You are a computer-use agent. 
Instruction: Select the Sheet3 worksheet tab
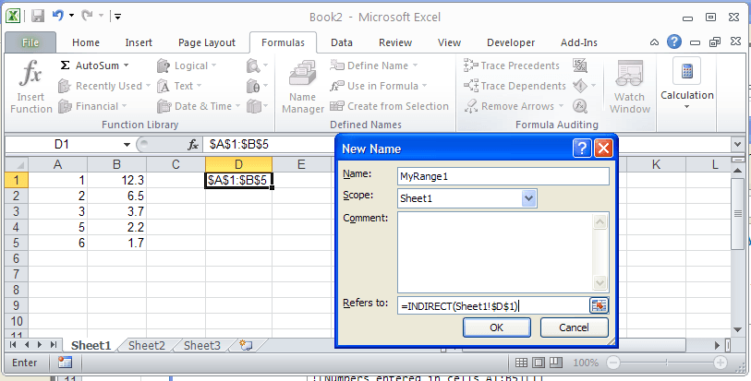point(202,345)
